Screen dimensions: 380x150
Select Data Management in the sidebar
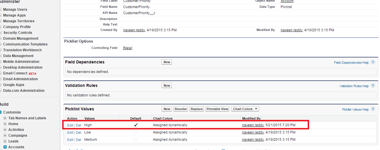[x=18, y=56]
